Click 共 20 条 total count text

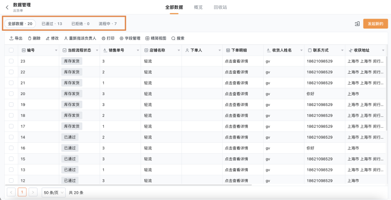(76, 192)
